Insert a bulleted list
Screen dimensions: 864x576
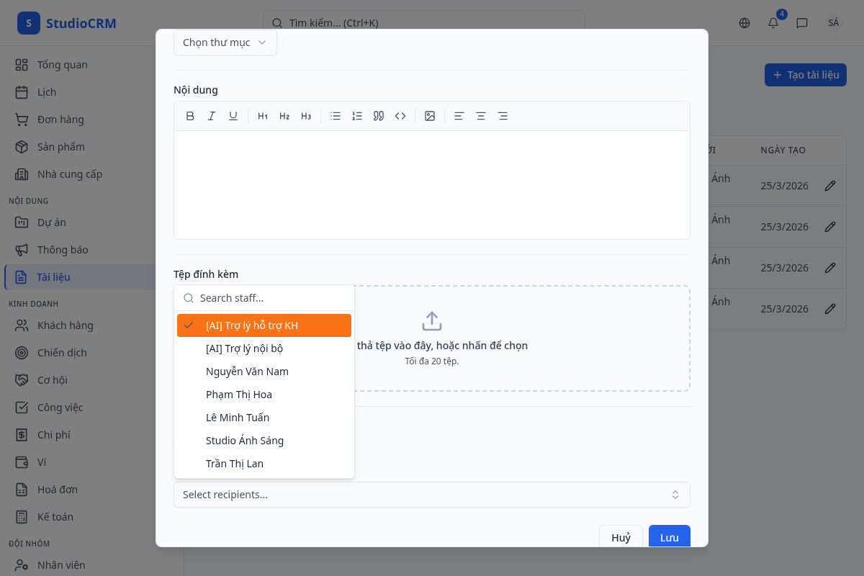tap(336, 116)
